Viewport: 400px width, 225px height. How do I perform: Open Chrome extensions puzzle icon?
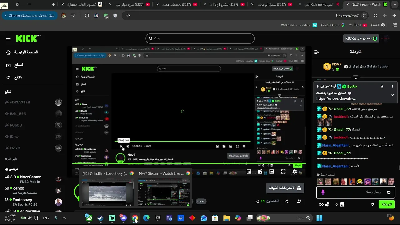pyautogui.click(x=87, y=16)
